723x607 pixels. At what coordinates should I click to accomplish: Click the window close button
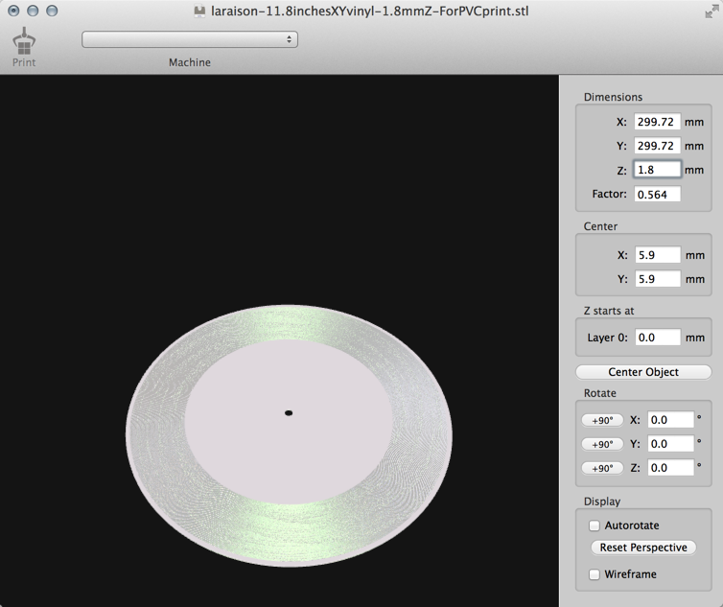13,11
